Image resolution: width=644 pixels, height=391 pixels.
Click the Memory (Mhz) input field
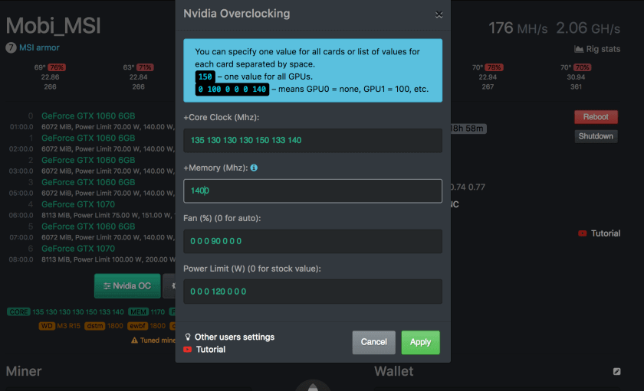coord(312,191)
